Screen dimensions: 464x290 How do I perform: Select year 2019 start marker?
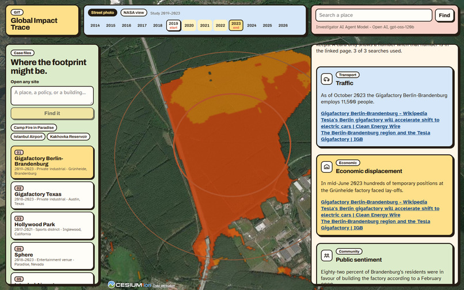(173, 25)
